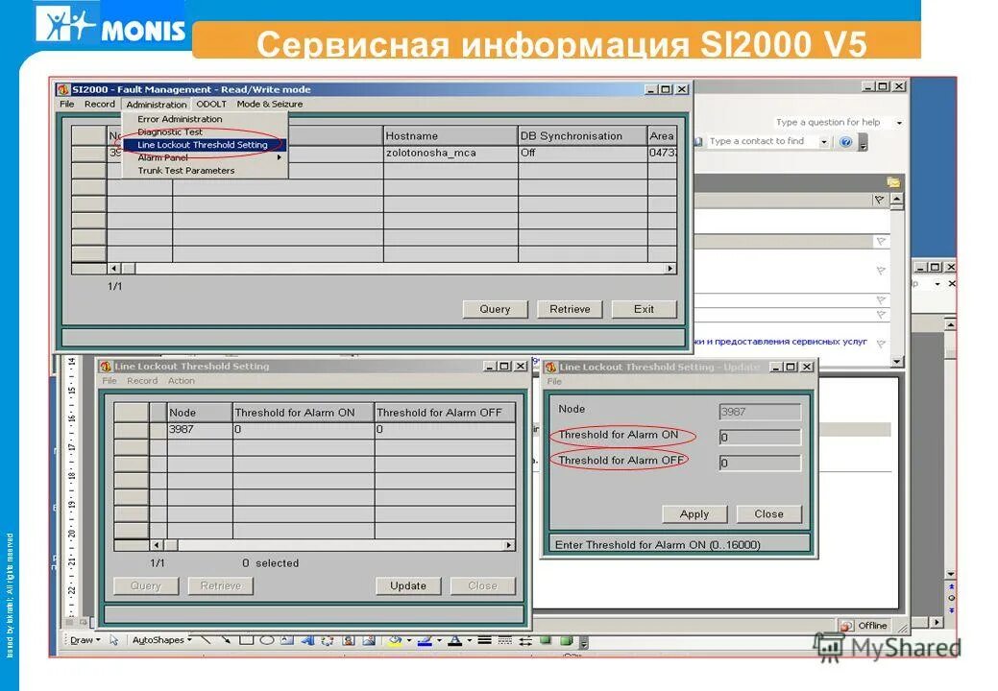Click the Update button in Line Lockout window
Screen dimensions: 998x691
(408, 585)
